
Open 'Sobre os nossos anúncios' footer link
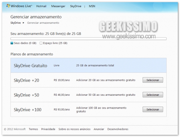(75, 129)
